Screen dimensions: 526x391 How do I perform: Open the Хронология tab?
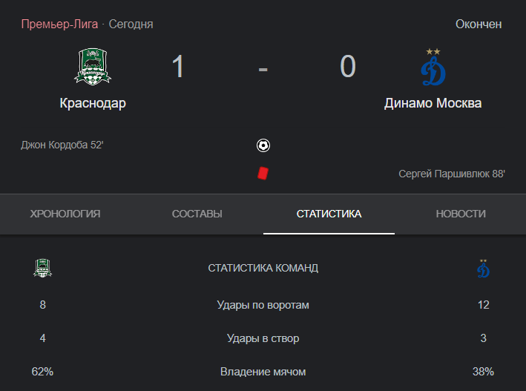65,214
